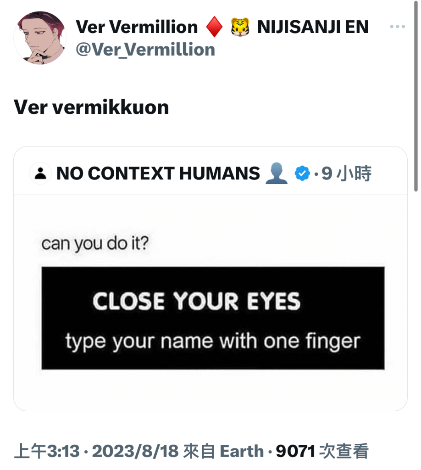Click the 'can you do it?' image caption
This screenshot has width=421, height=470.
pyautogui.click(x=95, y=244)
